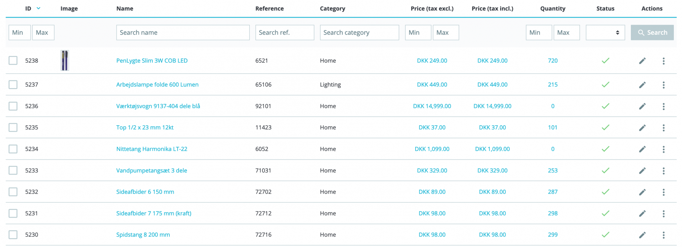Tick the checkbox for product 5234
This screenshot has height=247, width=682.
coord(13,149)
